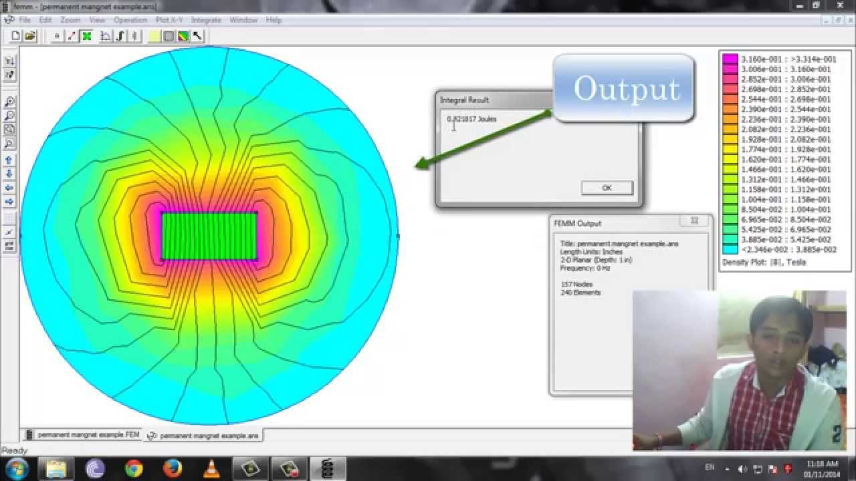Click the Ready status bar text

tap(14, 450)
